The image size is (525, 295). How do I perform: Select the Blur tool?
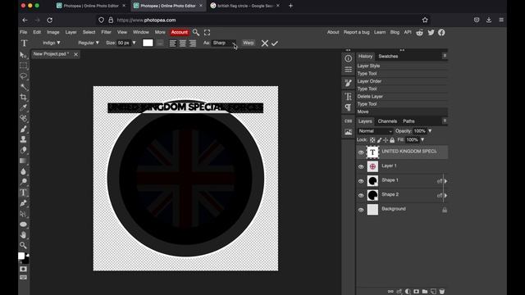(x=23, y=171)
